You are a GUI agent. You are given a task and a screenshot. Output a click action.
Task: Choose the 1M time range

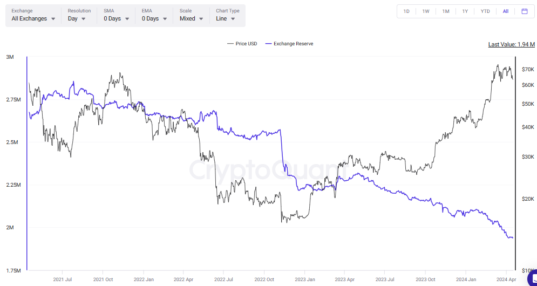[x=446, y=11]
